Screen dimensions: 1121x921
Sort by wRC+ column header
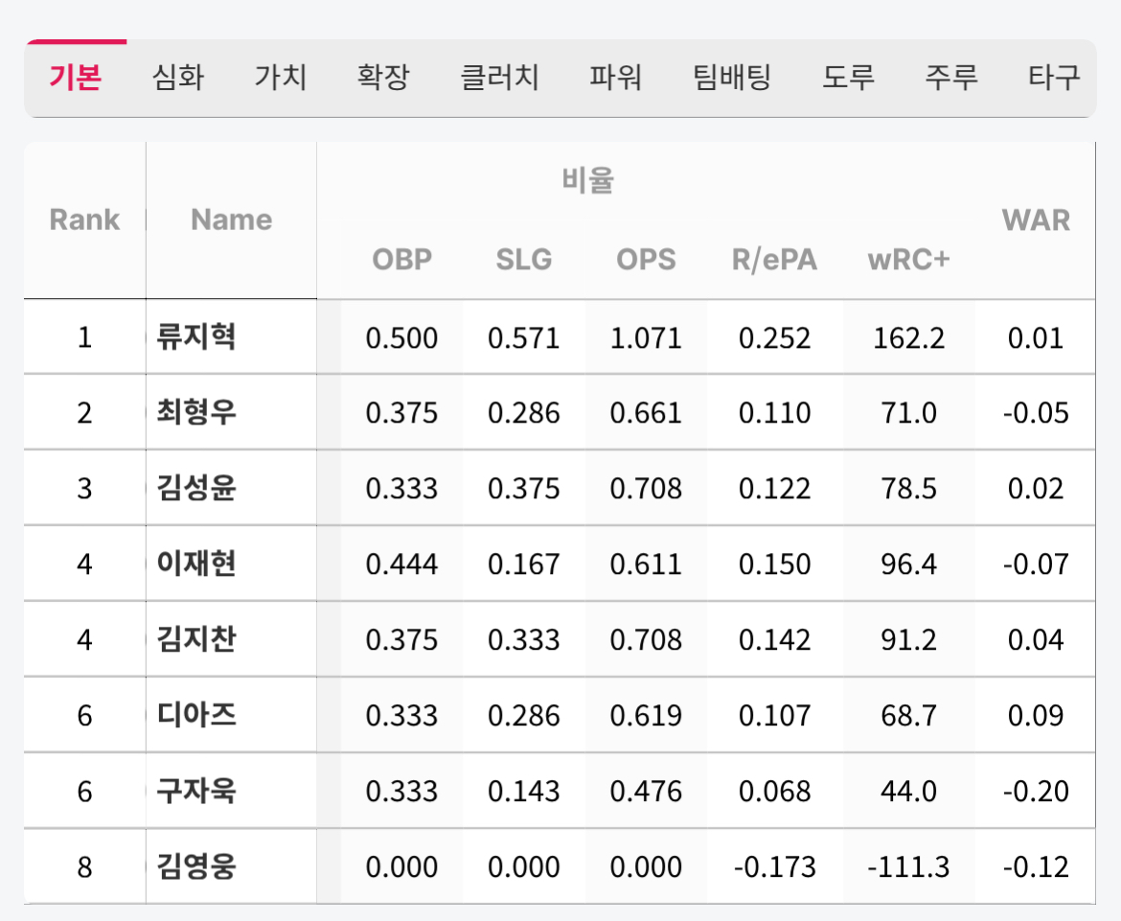coord(908,260)
